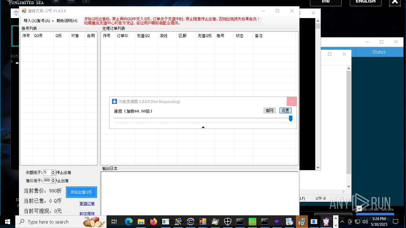Open the second command prompt taskbar icon

point(265,222)
